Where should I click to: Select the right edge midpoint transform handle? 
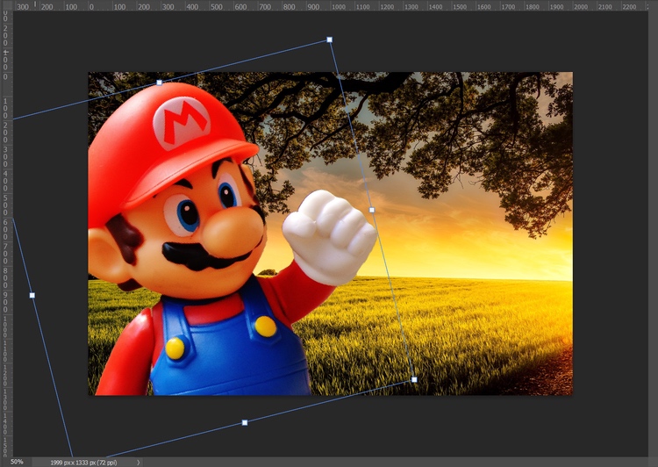point(372,210)
